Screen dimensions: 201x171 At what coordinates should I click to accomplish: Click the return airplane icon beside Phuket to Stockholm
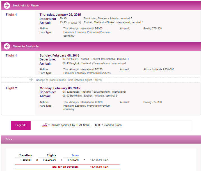click(7, 46)
